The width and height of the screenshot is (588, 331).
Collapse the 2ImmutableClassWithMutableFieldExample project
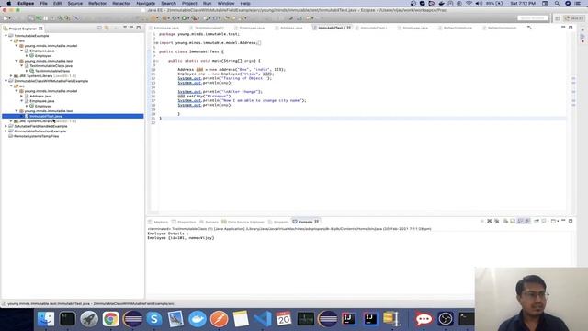[x=6, y=81]
